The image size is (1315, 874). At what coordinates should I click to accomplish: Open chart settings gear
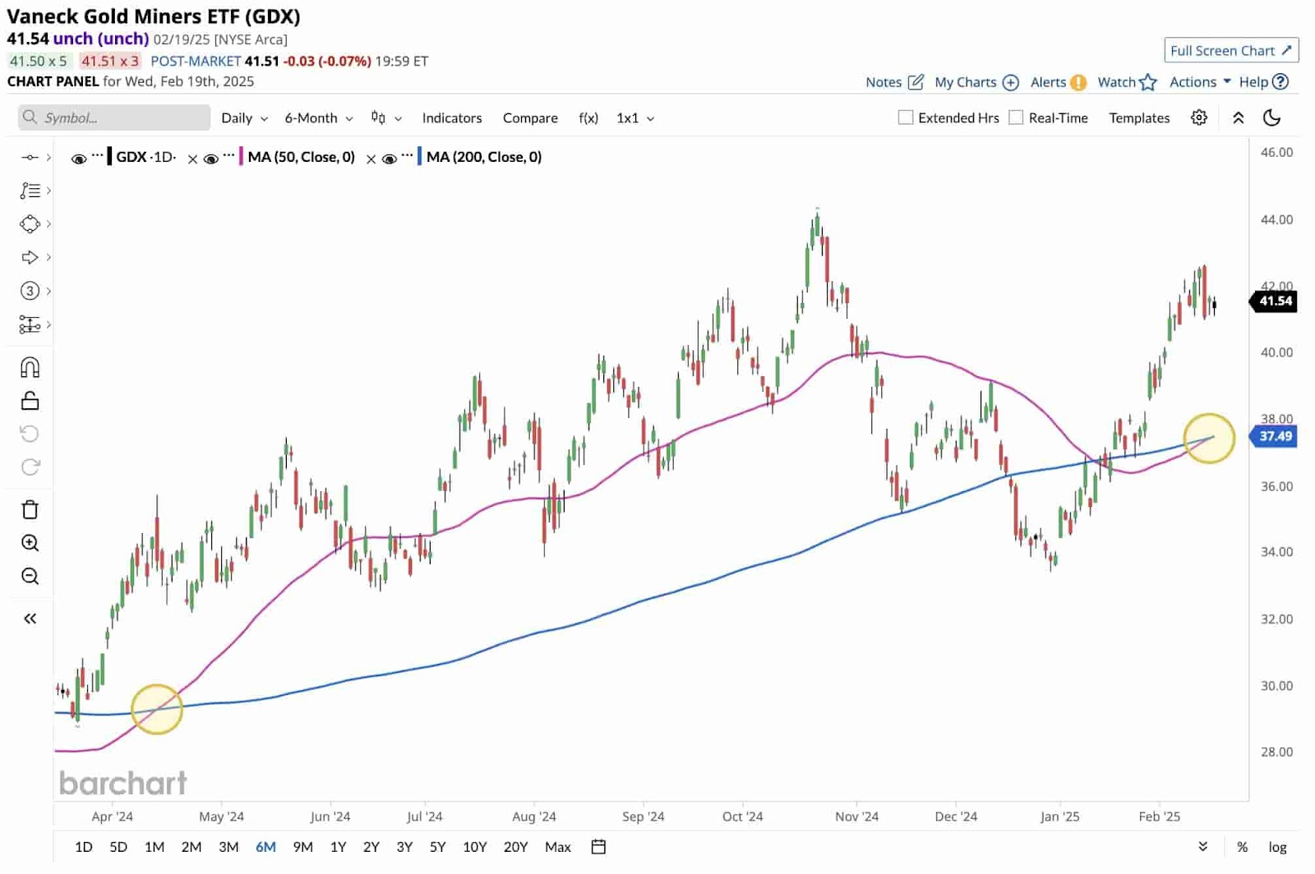(1199, 117)
